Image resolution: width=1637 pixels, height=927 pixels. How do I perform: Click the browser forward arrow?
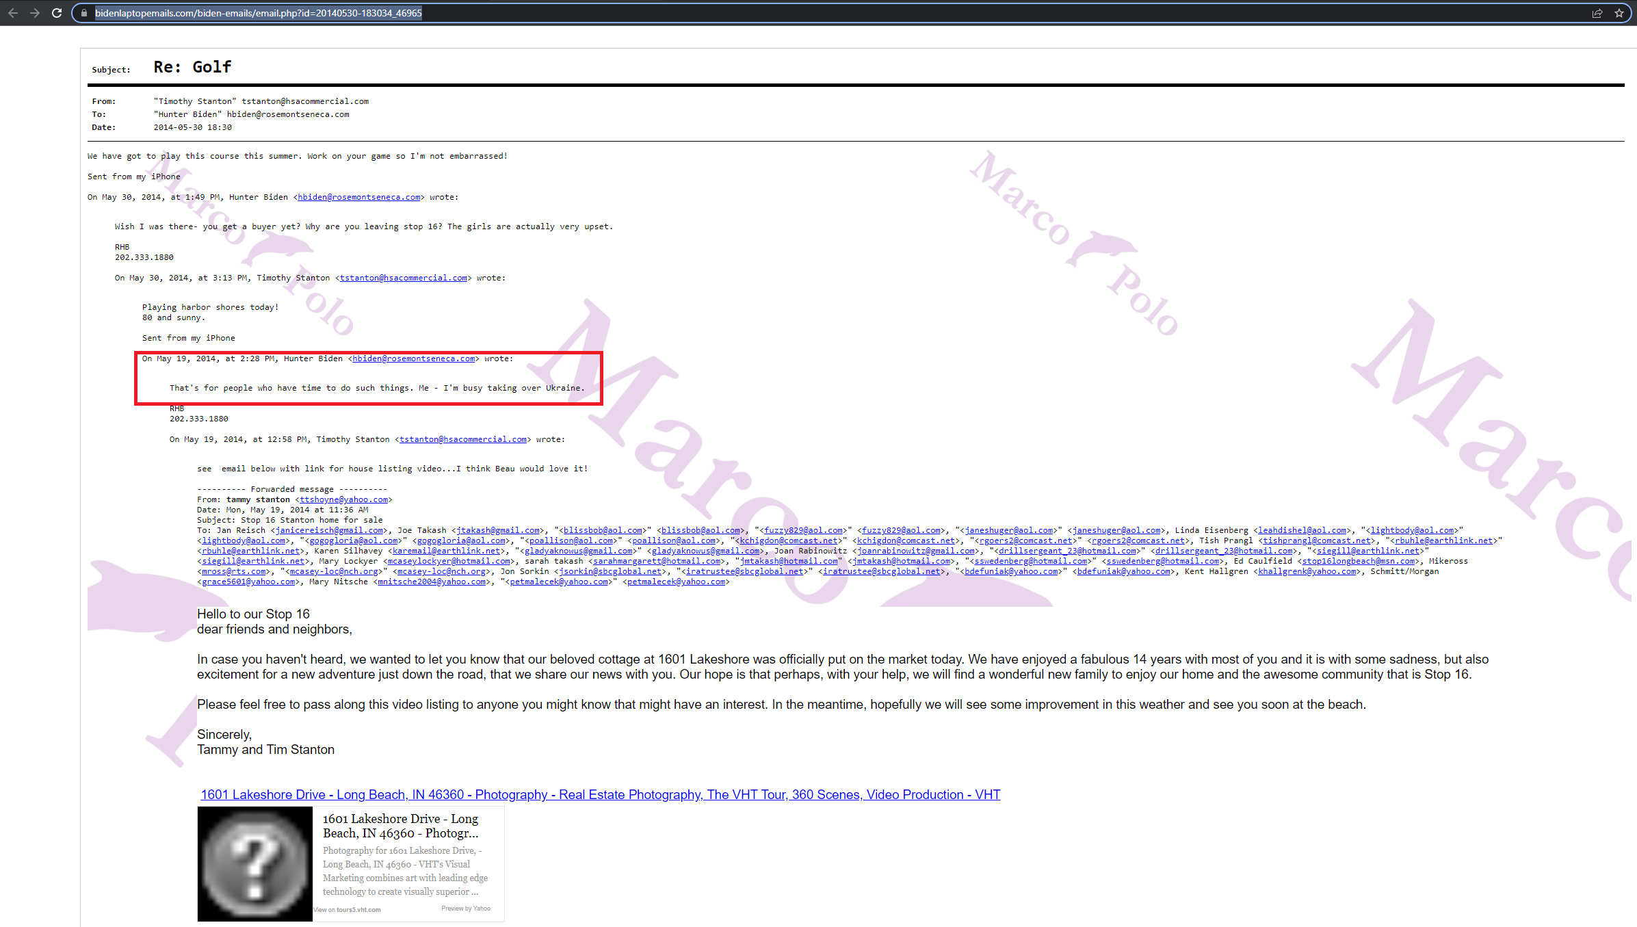[34, 13]
